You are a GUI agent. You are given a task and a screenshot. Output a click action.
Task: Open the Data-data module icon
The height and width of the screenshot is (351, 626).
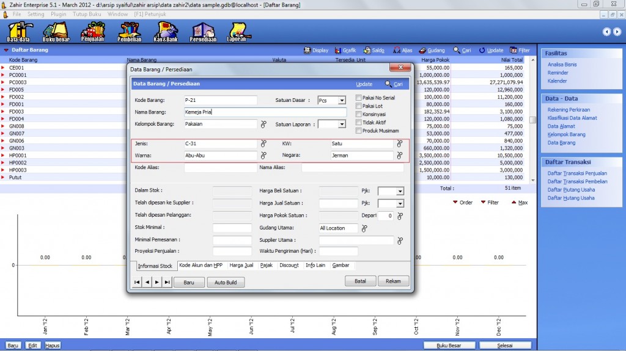[x=20, y=32]
